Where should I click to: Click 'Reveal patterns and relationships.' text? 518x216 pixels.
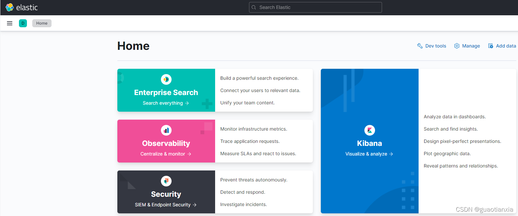point(461,166)
